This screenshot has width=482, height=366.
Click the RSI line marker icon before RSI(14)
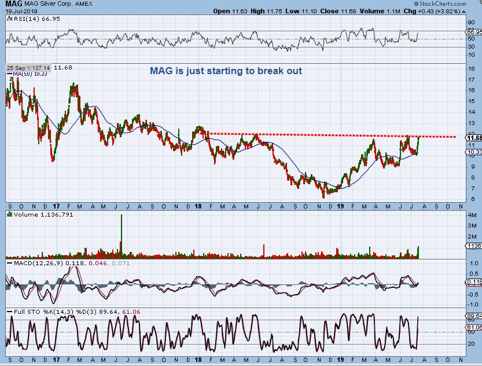(10, 19)
